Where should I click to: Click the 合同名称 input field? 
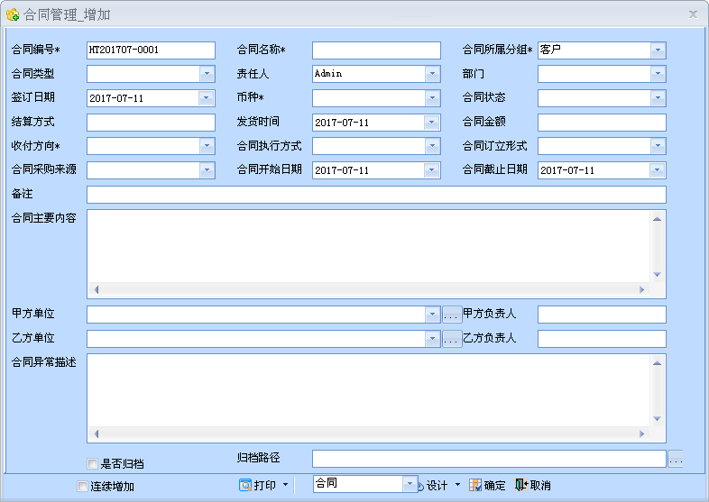(x=376, y=50)
